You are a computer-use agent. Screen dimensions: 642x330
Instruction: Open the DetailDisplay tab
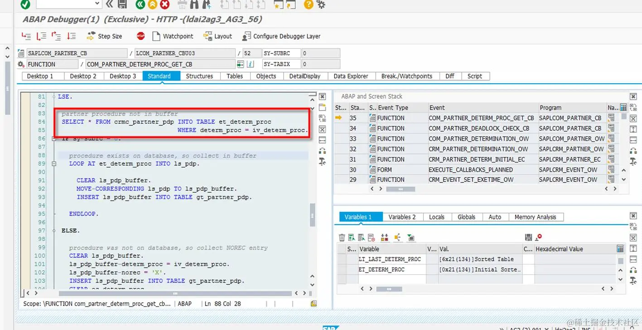305,76
